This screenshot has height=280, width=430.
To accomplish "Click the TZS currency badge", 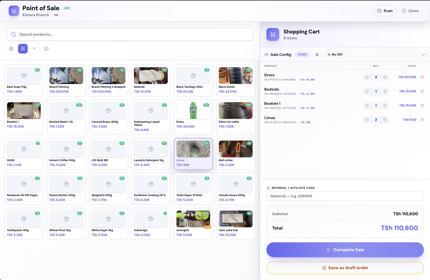I will [x=56, y=15].
